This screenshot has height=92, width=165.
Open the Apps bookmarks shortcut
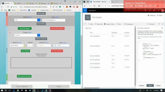[4, 10]
